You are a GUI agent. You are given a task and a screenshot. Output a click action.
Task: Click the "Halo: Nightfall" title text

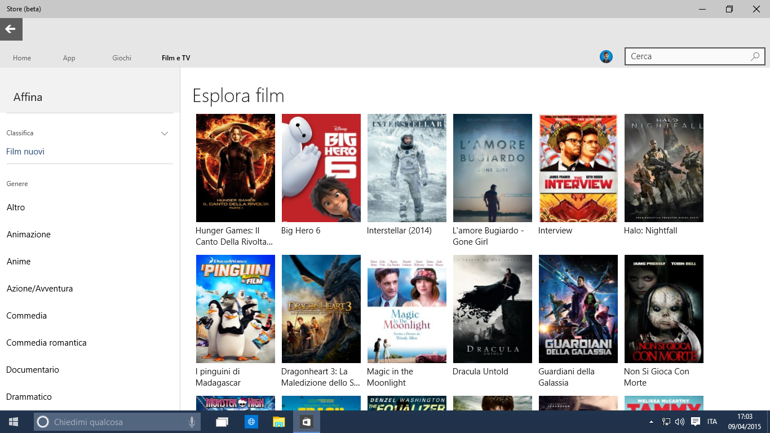pos(650,231)
